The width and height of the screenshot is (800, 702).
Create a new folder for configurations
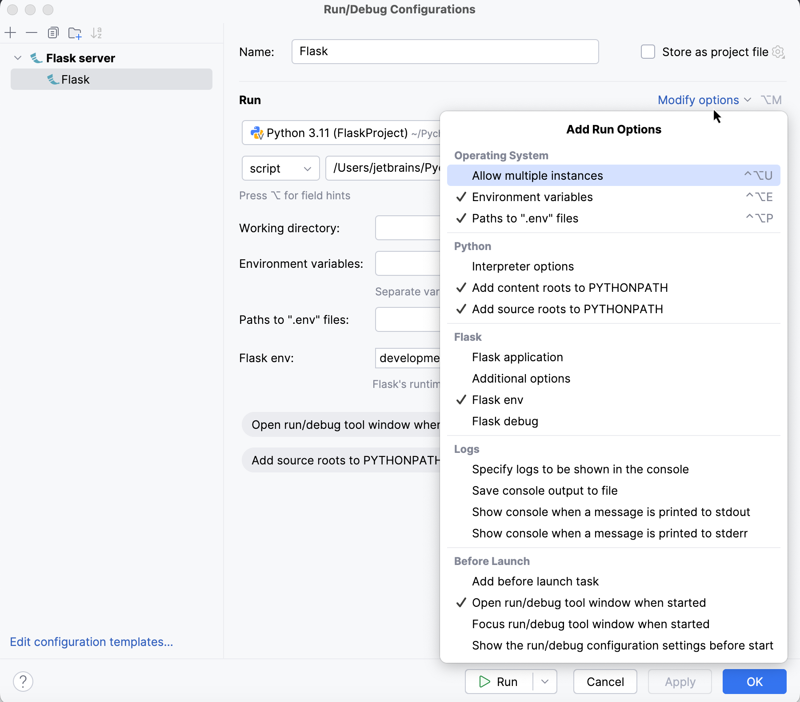(75, 32)
